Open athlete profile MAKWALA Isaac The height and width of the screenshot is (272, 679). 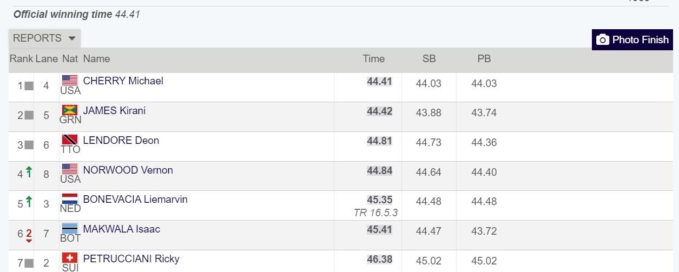click(121, 229)
